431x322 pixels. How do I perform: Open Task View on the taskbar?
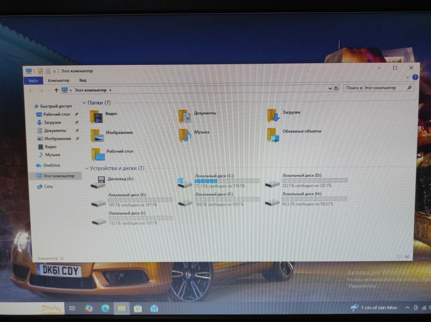click(x=72, y=308)
